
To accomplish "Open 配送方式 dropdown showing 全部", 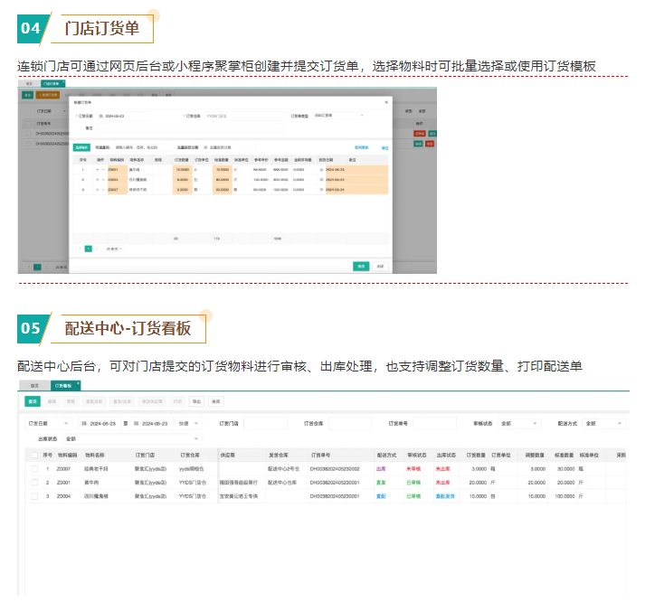I will point(604,424).
